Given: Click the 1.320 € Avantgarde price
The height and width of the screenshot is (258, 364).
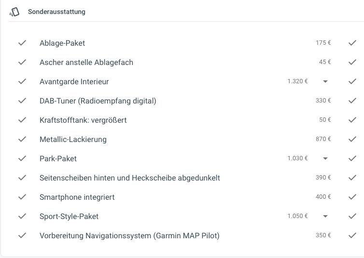Looking at the screenshot, I should click(297, 81).
